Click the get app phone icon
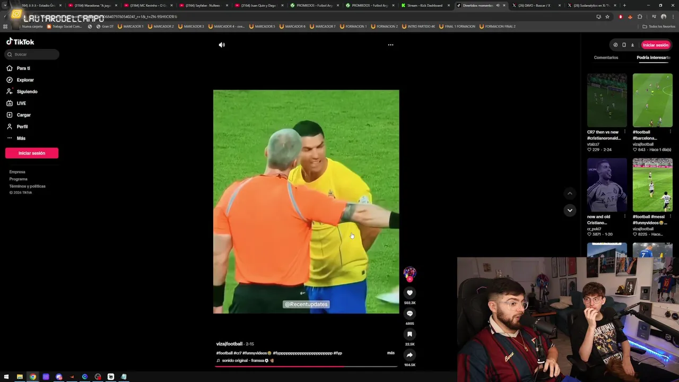Screen dimensions: 679x382 tap(624, 45)
